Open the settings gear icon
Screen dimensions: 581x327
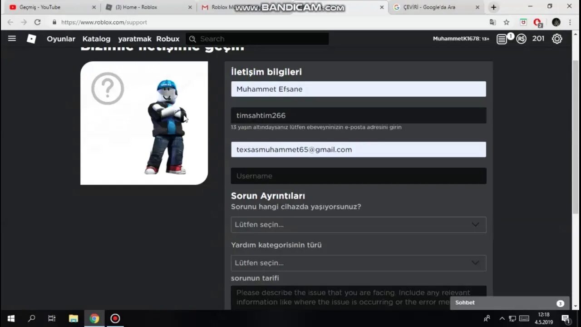[557, 39]
